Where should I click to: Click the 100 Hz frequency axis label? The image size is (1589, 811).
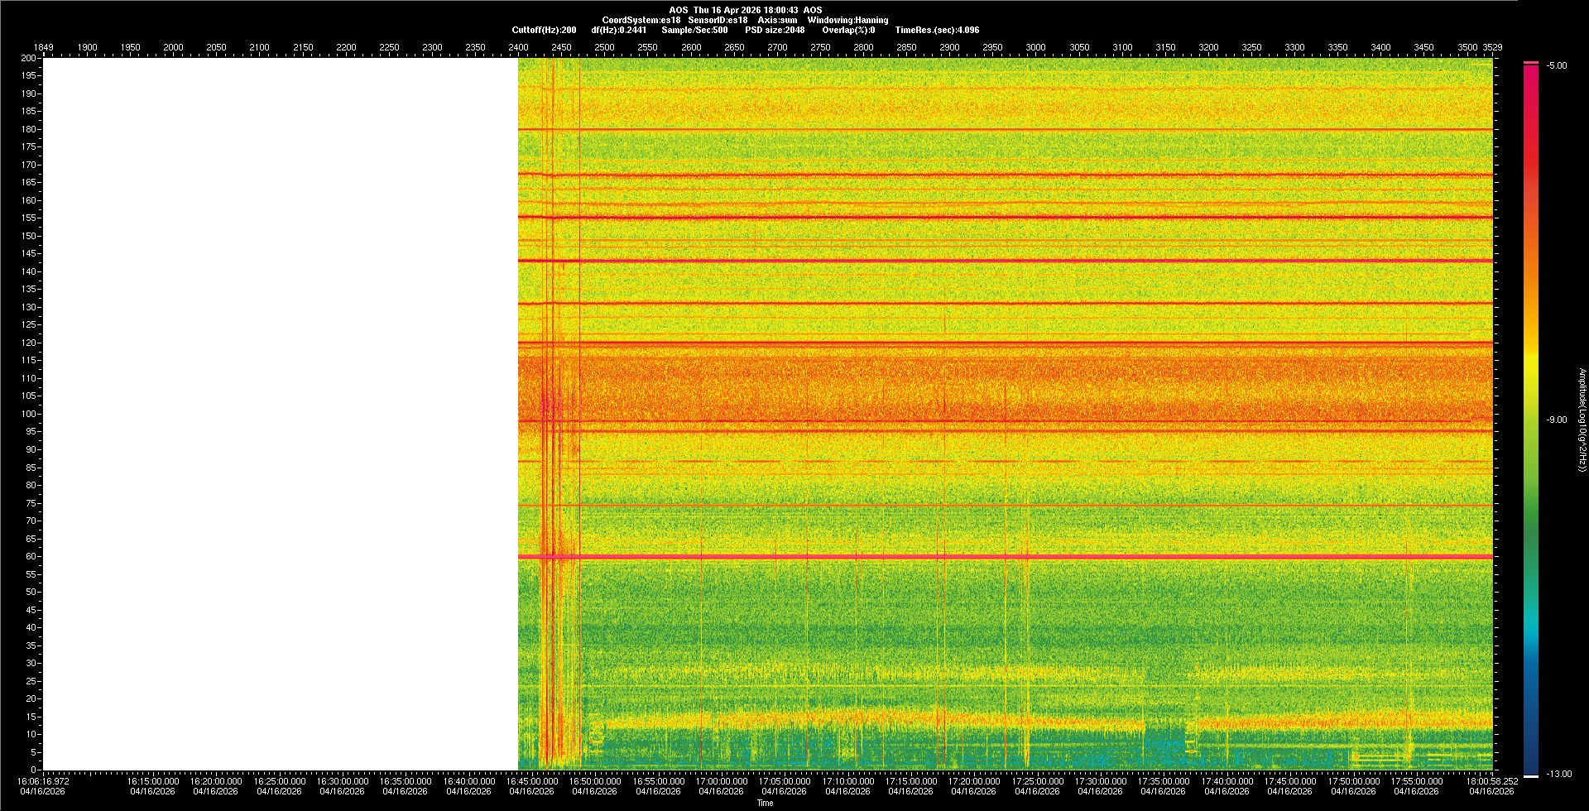tap(29, 414)
